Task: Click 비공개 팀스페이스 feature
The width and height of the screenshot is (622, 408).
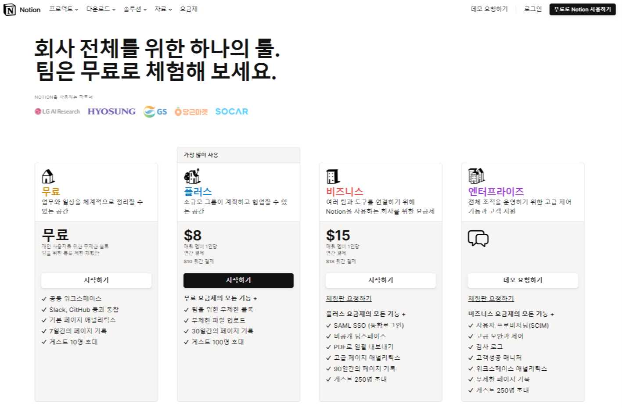Action: coord(360,336)
